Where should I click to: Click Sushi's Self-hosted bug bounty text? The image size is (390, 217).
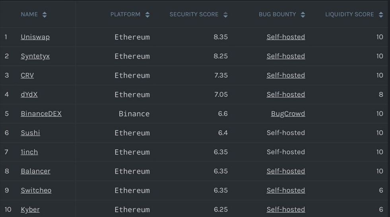tap(286, 133)
